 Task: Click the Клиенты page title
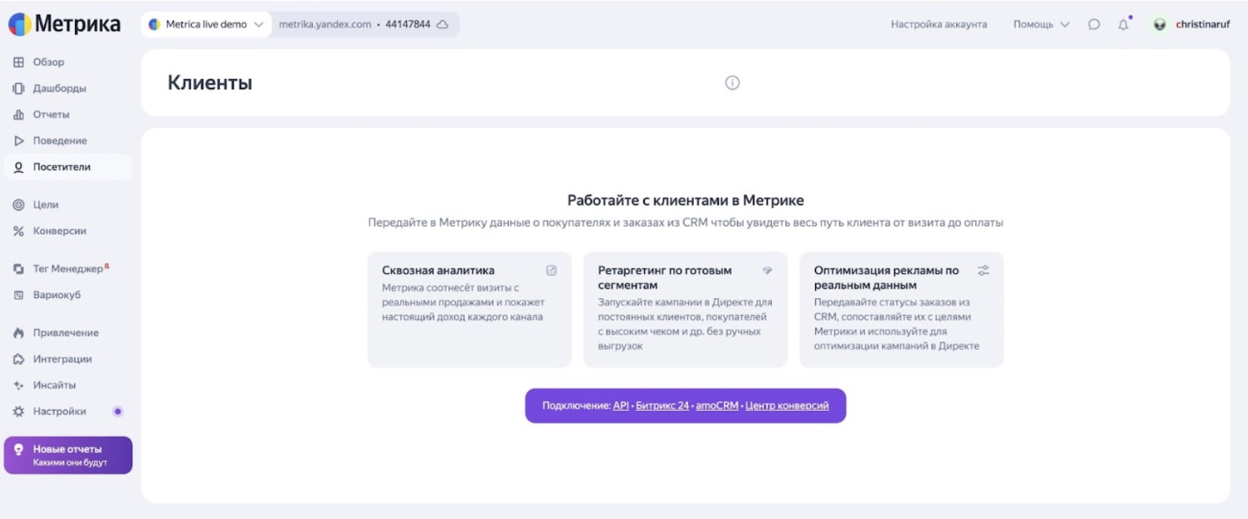click(x=209, y=82)
